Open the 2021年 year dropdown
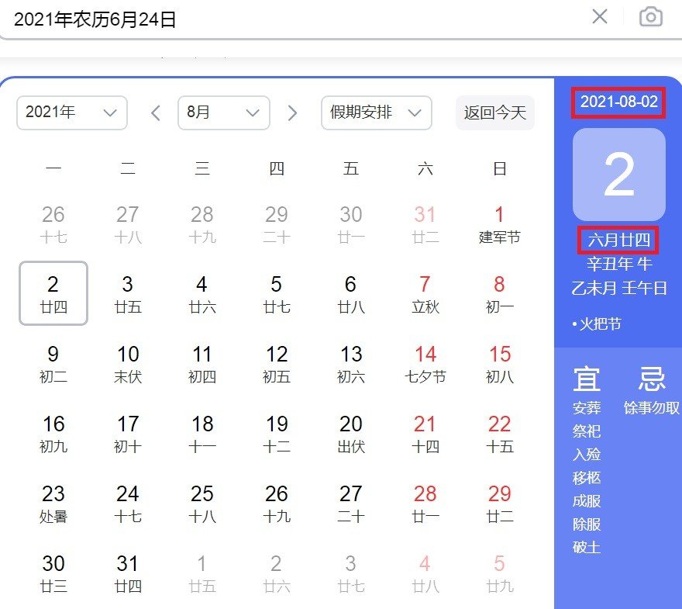Image resolution: width=682 pixels, height=609 pixels. (x=71, y=112)
